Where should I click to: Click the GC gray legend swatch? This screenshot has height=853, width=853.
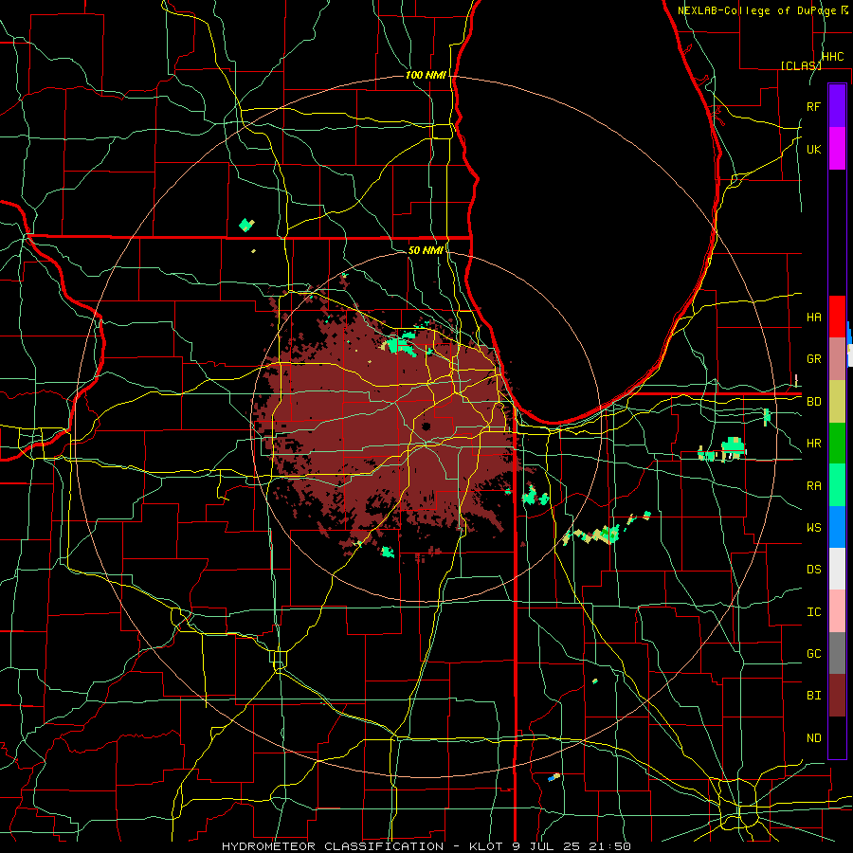point(837,653)
